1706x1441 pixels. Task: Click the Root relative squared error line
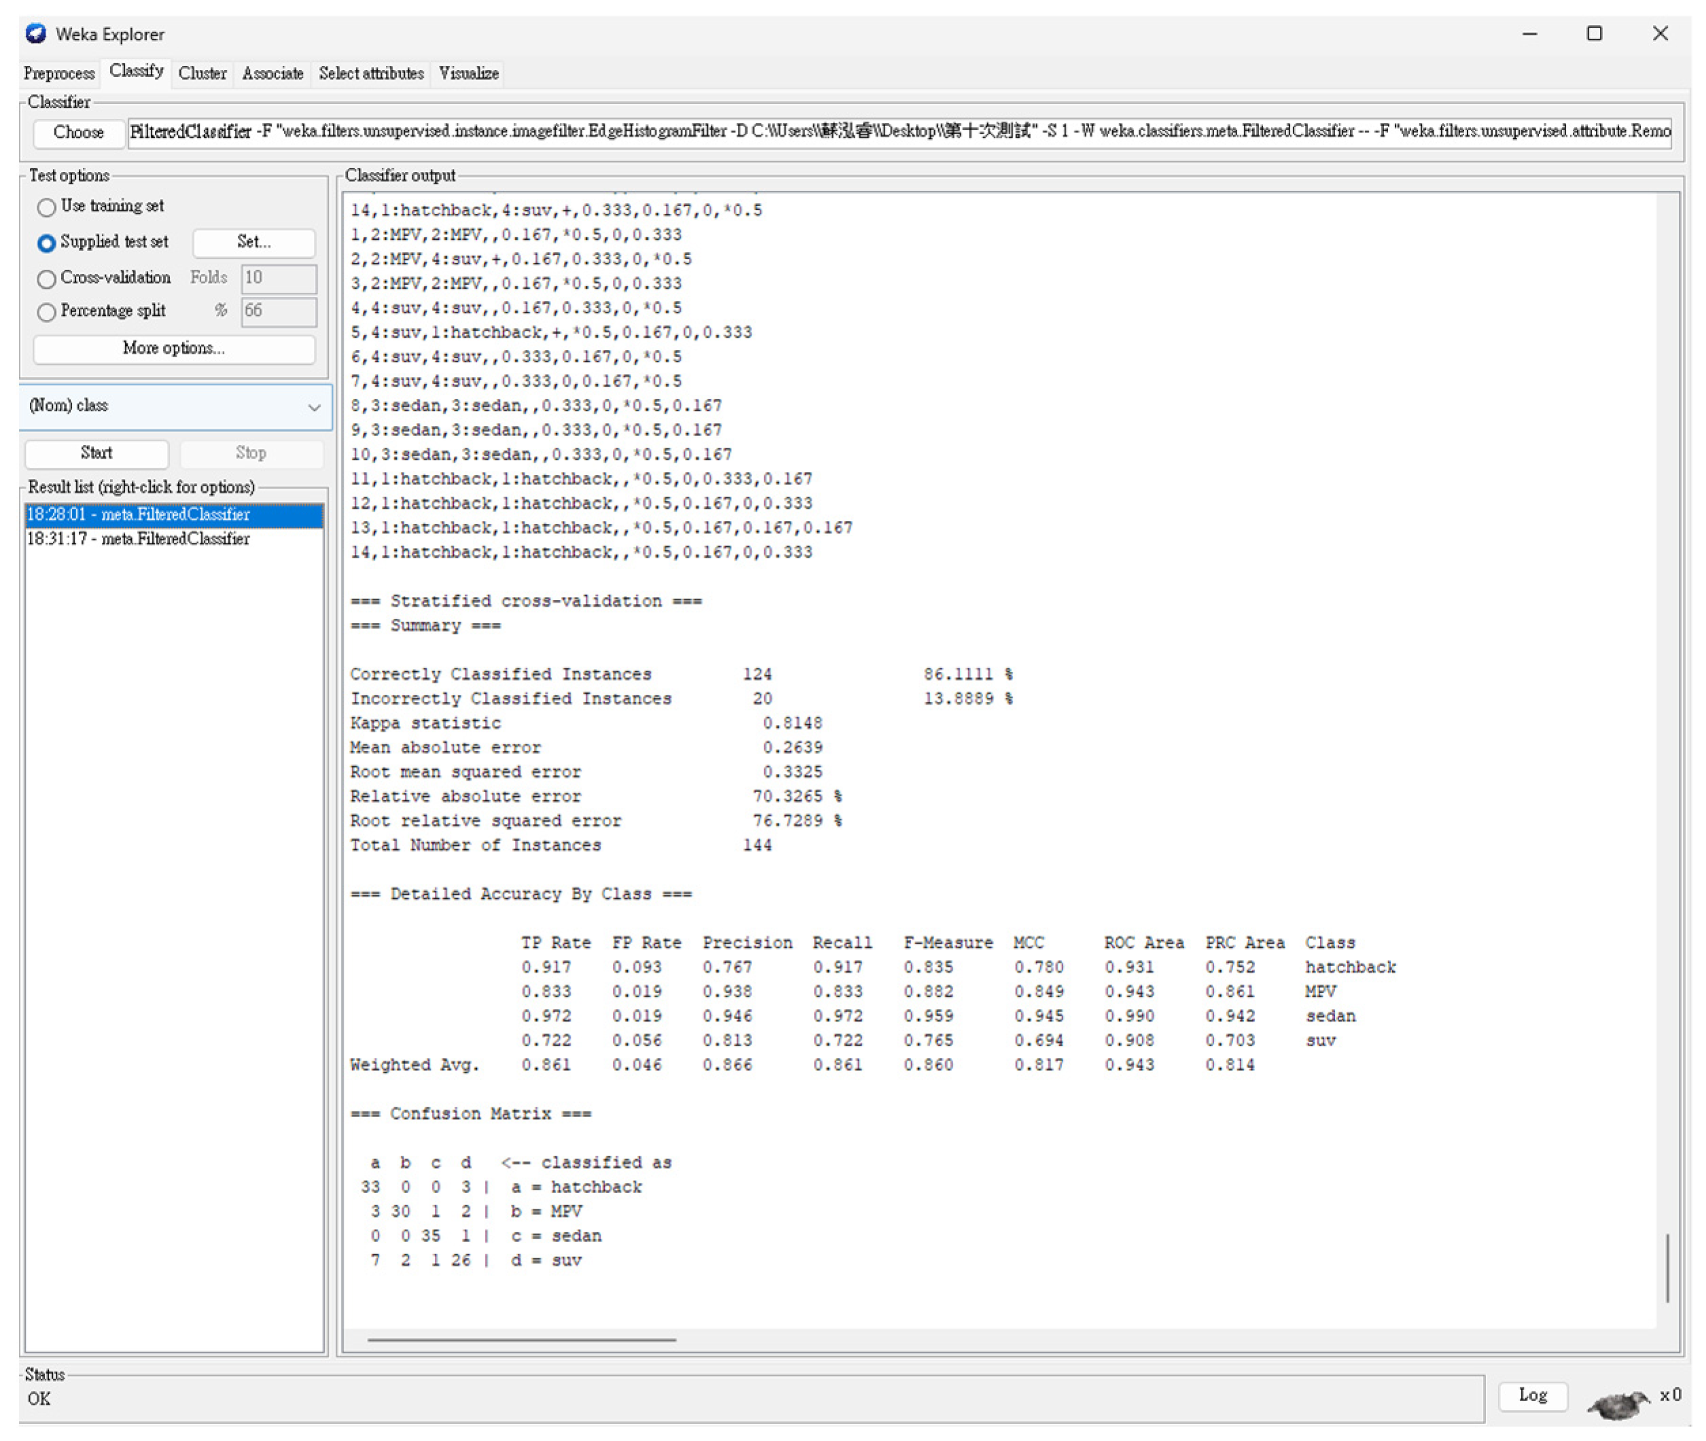click(596, 821)
